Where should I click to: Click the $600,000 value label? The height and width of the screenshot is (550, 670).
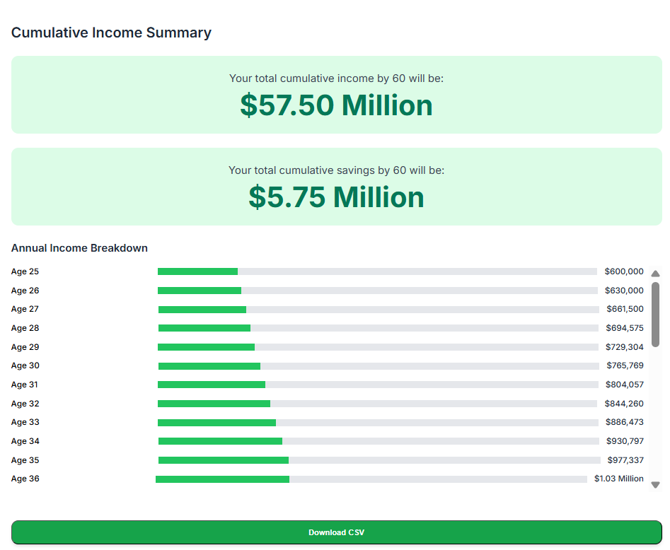pos(625,271)
